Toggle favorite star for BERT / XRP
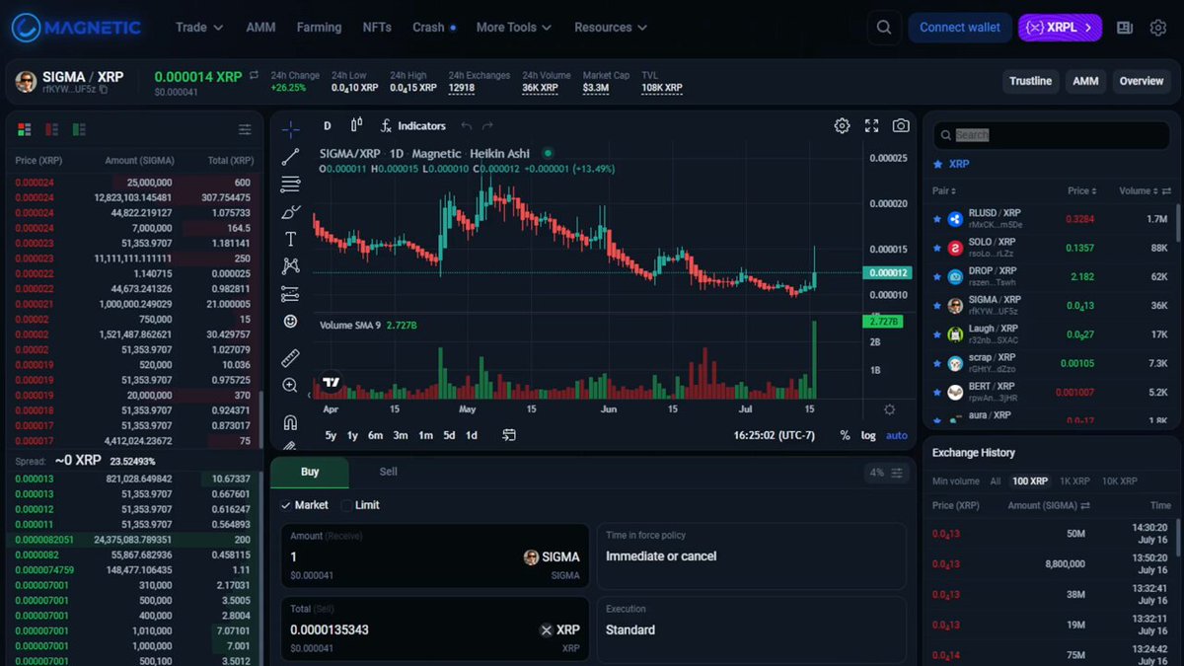The image size is (1184, 666). click(x=937, y=392)
